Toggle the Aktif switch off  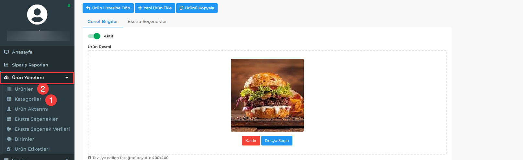(94, 36)
